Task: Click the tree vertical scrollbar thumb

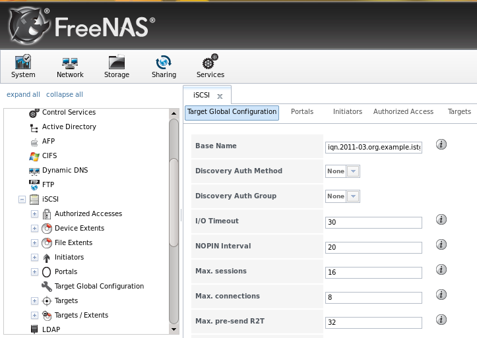Action: [174, 202]
